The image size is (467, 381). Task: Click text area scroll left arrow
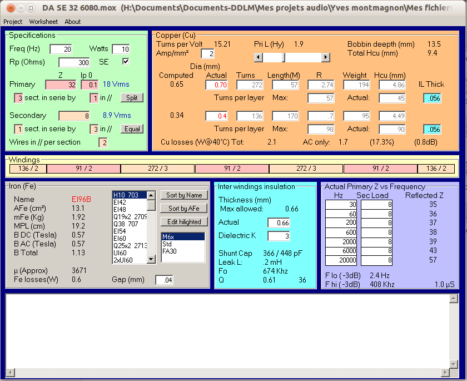click(x=11, y=372)
